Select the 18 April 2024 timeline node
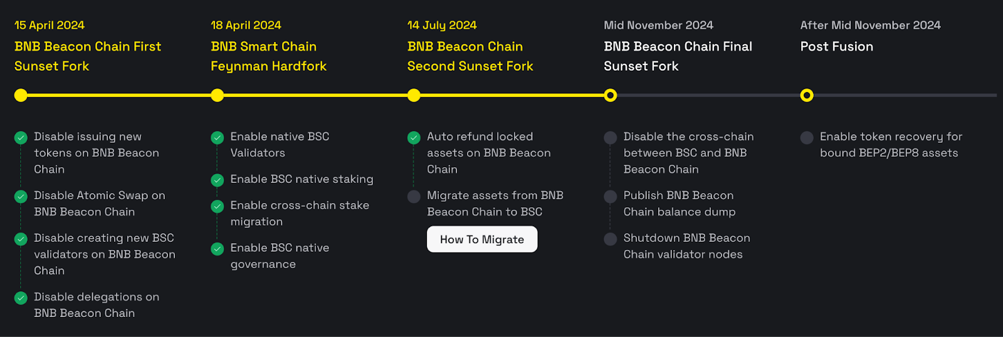This screenshot has width=1003, height=337. coord(218,95)
